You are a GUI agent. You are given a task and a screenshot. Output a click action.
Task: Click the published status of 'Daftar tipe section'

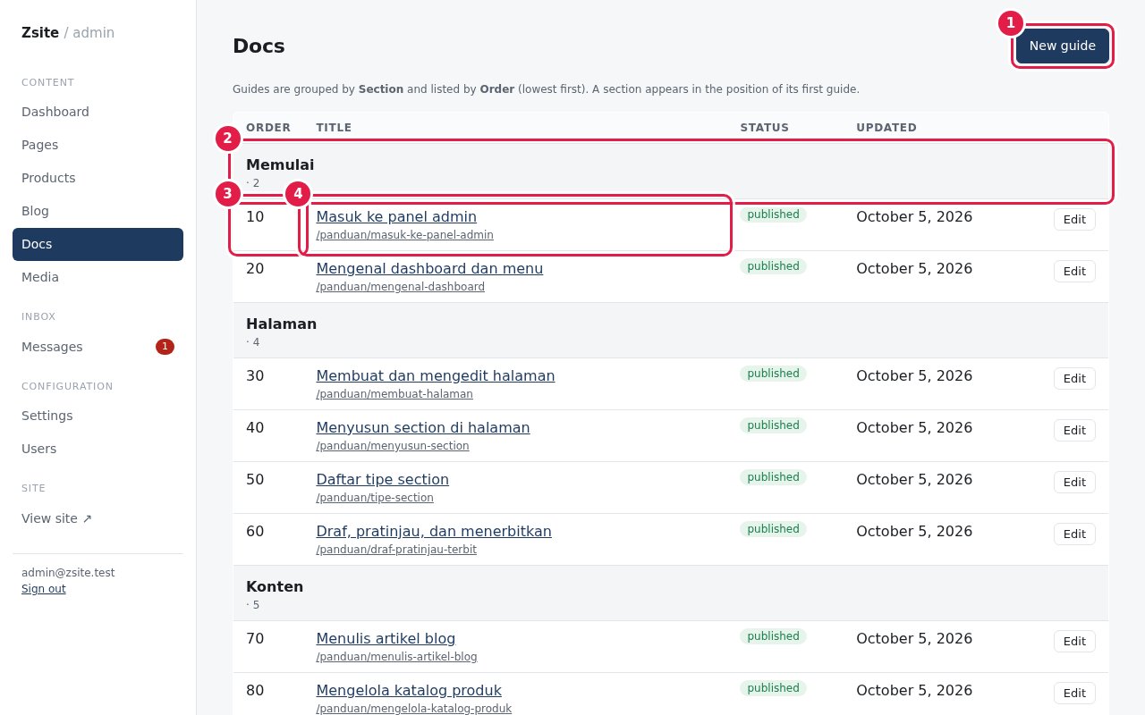pos(773,477)
